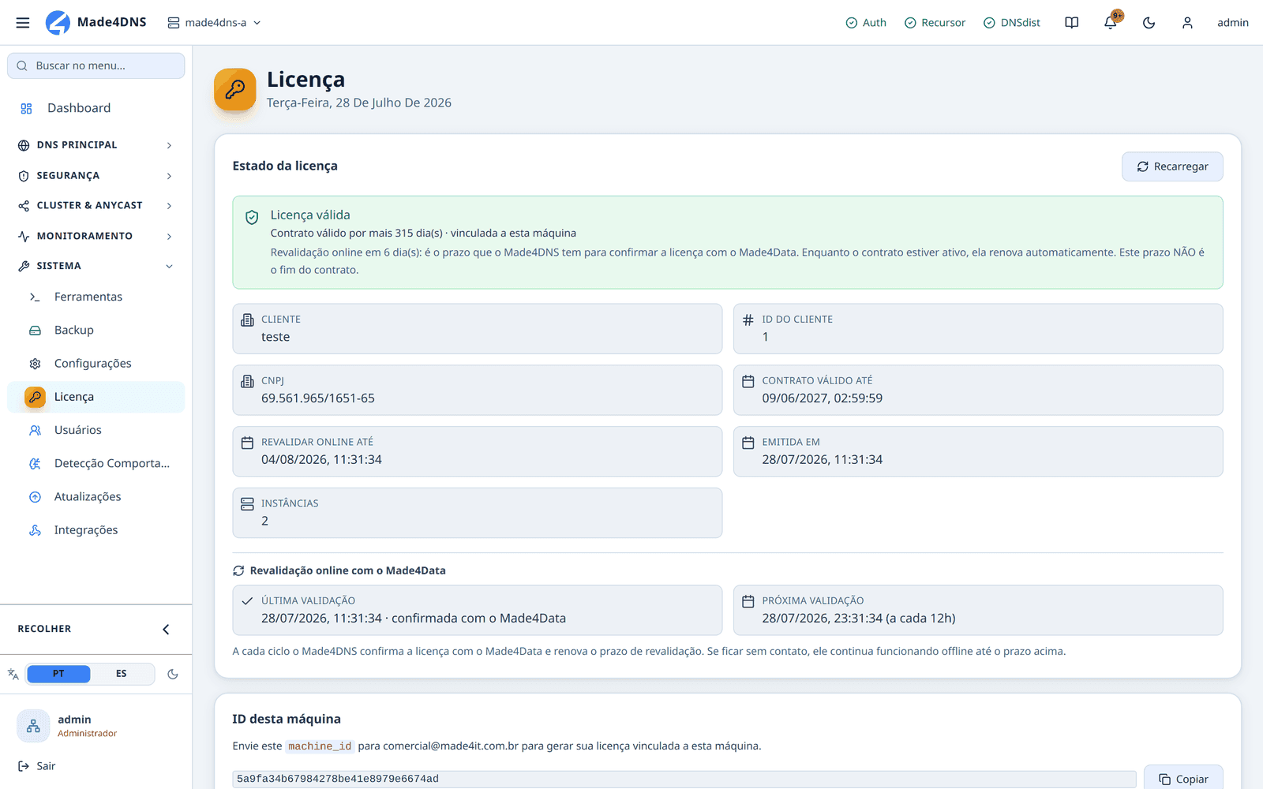Screen dimensions: 1263x789
Task: Open Configurações menu item
Action: (x=96, y=364)
